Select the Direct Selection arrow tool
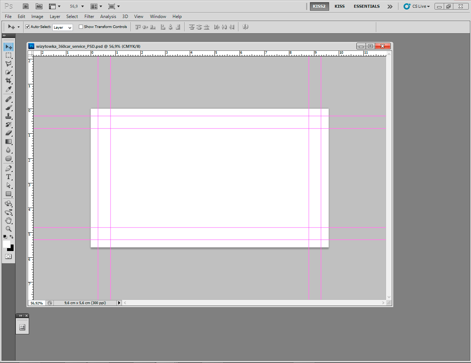The image size is (471, 363). (8, 186)
